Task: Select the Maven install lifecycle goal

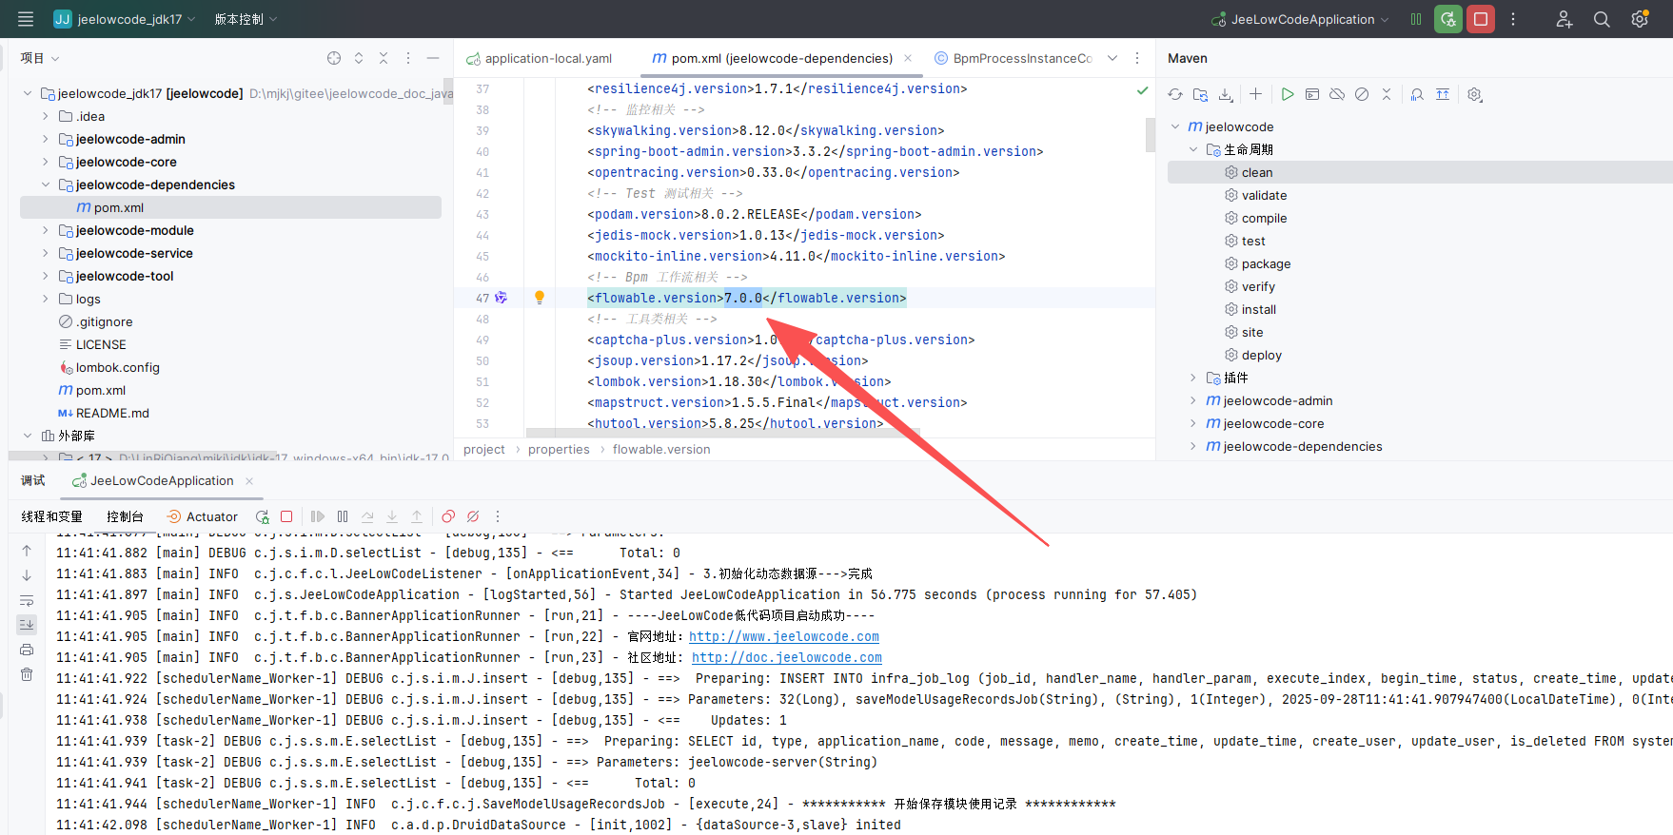Action: (x=1258, y=309)
